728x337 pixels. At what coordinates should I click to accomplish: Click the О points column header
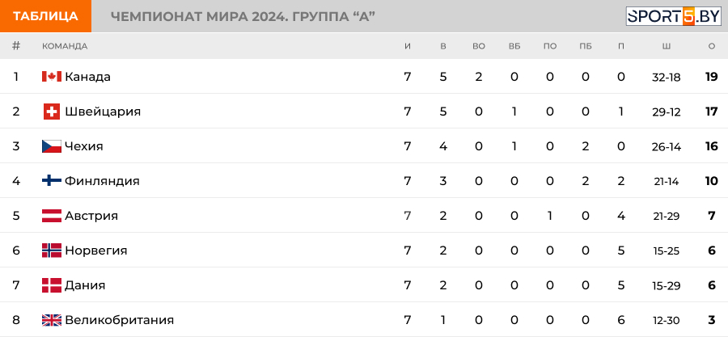tap(712, 46)
